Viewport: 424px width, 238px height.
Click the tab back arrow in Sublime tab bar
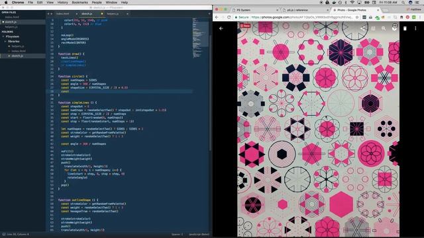[48, 13]
